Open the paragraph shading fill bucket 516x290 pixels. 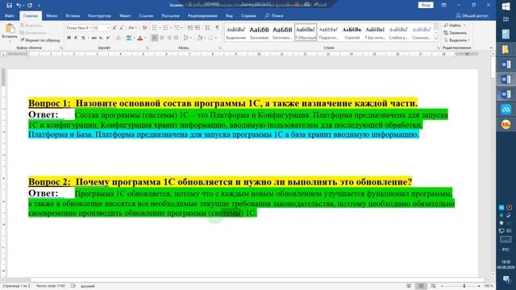coord(199,38)
